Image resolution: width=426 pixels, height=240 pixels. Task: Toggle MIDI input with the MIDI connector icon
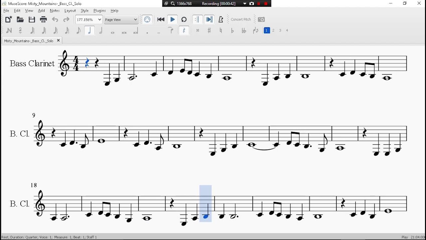click(147, 20)
